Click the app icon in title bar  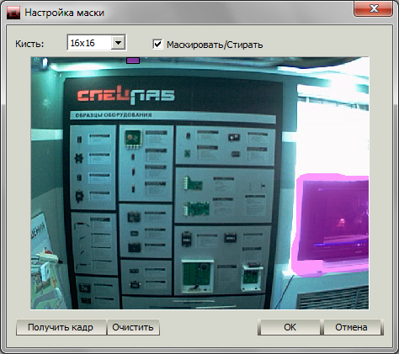pyautogui.click(x=13, y=13)
